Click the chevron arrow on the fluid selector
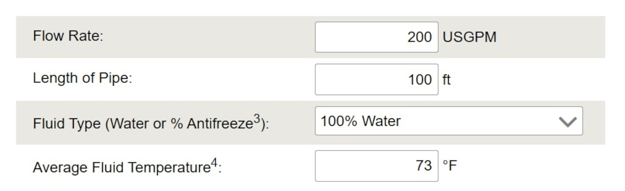 (567, 122)
